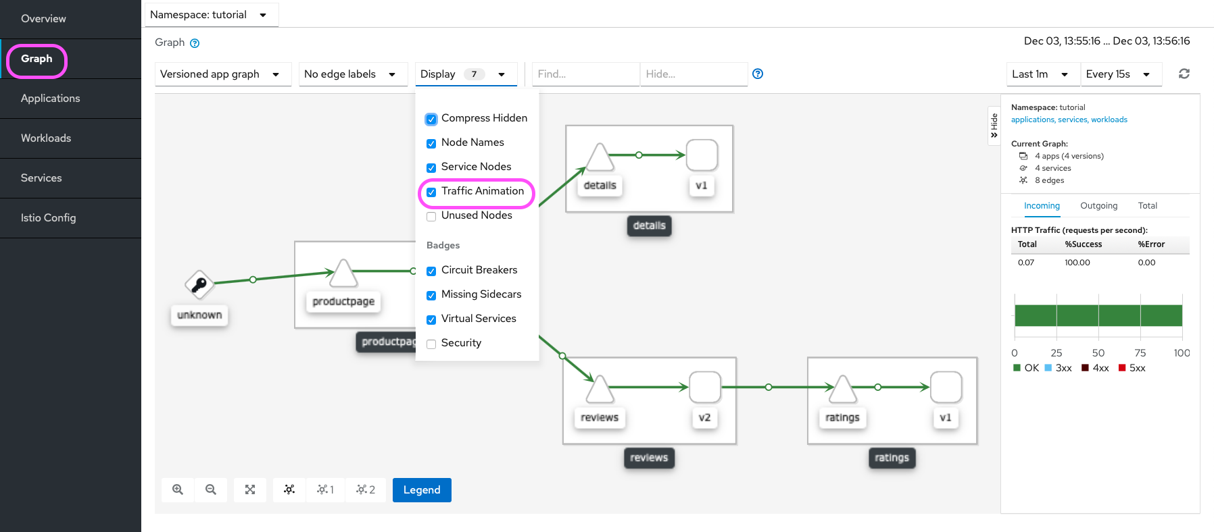This screenshot has width=1214, height=532.
Task: Expand the Versioned app graph dropdown
Action: point(222,74)
